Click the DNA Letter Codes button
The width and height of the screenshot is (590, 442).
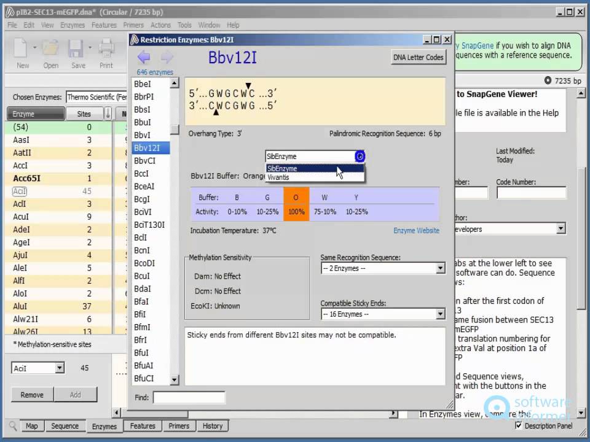click(418, 57)
